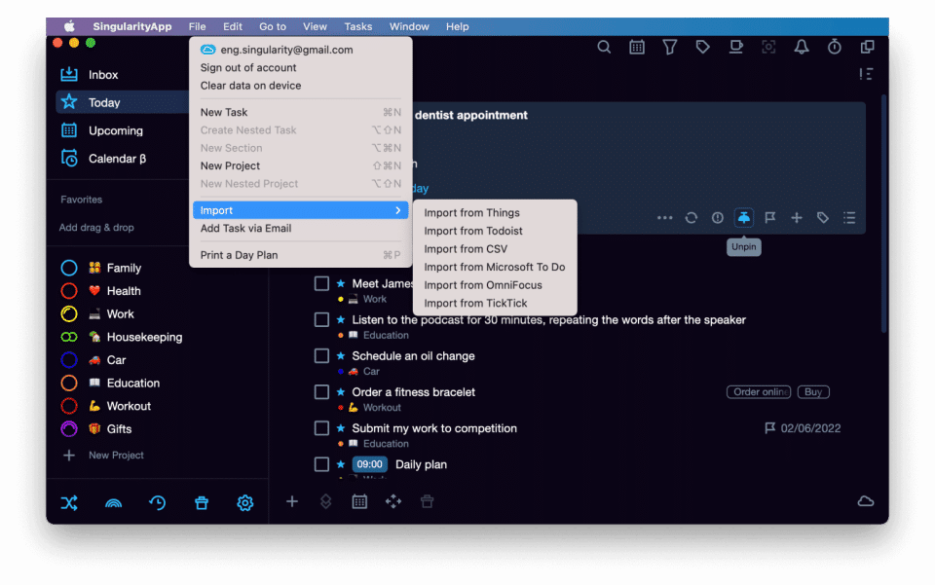
Task: Expand the Import submenu arrow
Action: tap(397, 210)
